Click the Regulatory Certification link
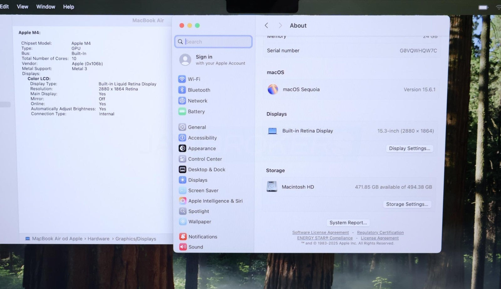This screenshot has height=289, width=501. point(380,233)
